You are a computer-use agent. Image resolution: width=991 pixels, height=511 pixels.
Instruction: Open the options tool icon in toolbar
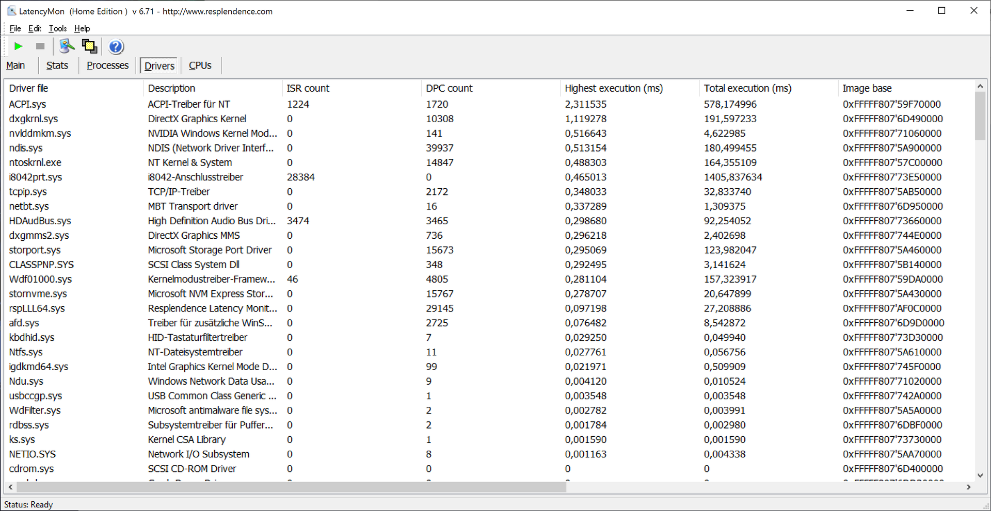(67, 46)
